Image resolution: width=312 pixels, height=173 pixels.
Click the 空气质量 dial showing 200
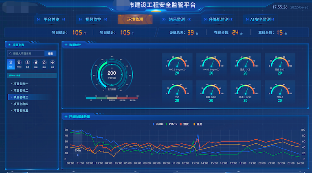coord(112,75)
